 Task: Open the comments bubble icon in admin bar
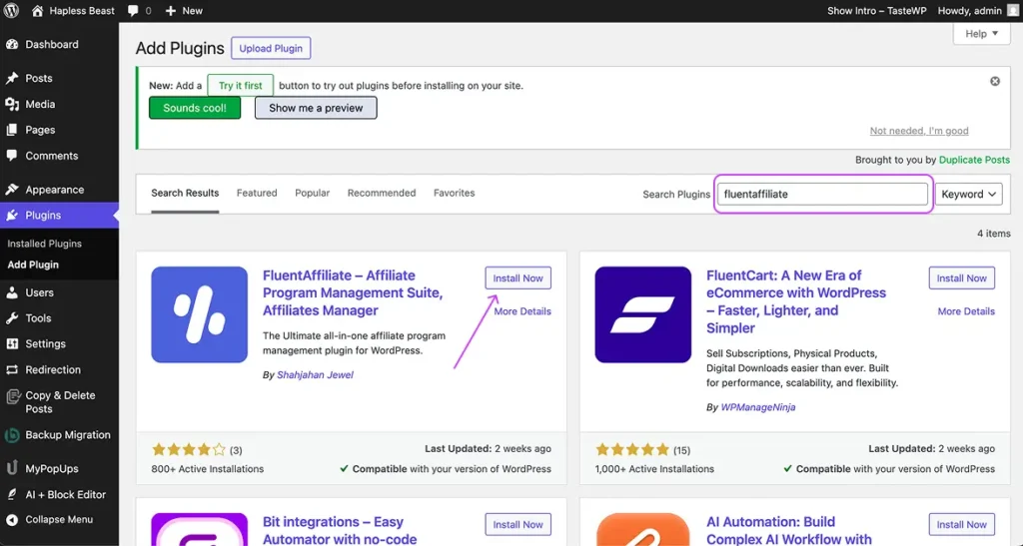133,11
